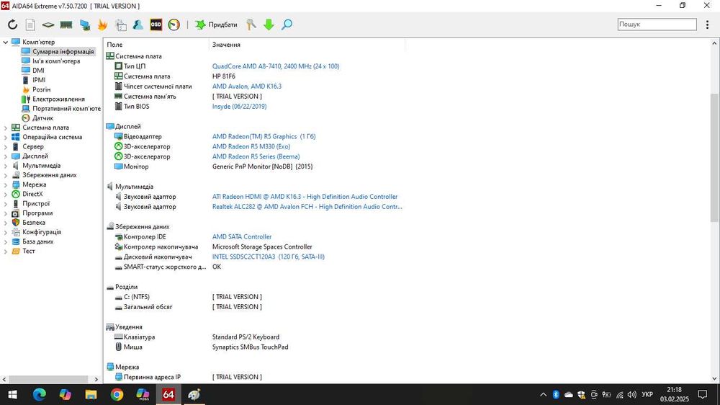
Task: Click the Пошук search field
Action: pos(657,25)
